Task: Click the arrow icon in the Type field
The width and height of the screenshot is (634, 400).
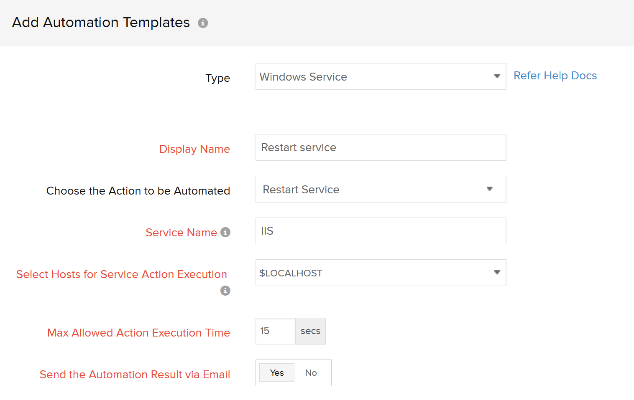Action: click(497, 76)
